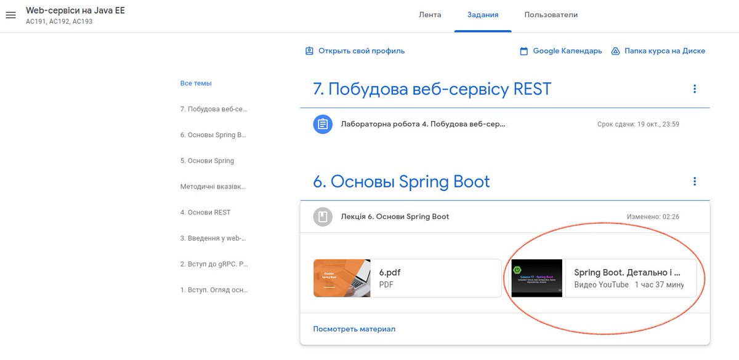Select Методичні вказівк… in sidebar

point(212,187)
